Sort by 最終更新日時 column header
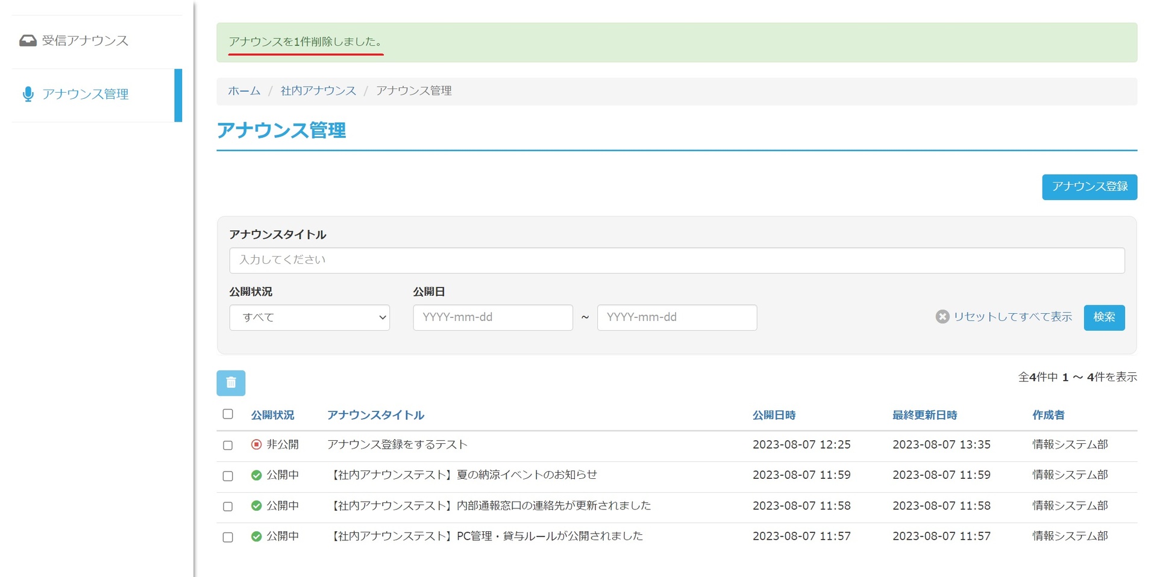 point(924,415)
